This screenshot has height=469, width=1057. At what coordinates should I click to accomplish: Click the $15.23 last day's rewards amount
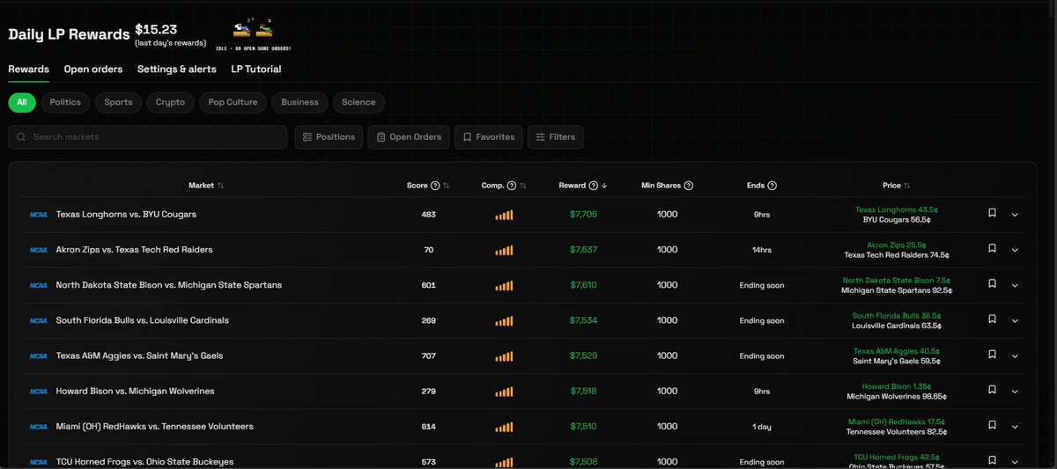tap(156, 28)
